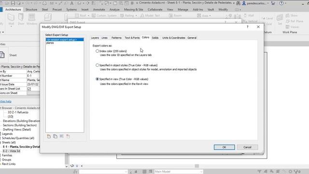Click the Viewer tool in Work Plane panel

pyautogui.click(x=293, y=27)
